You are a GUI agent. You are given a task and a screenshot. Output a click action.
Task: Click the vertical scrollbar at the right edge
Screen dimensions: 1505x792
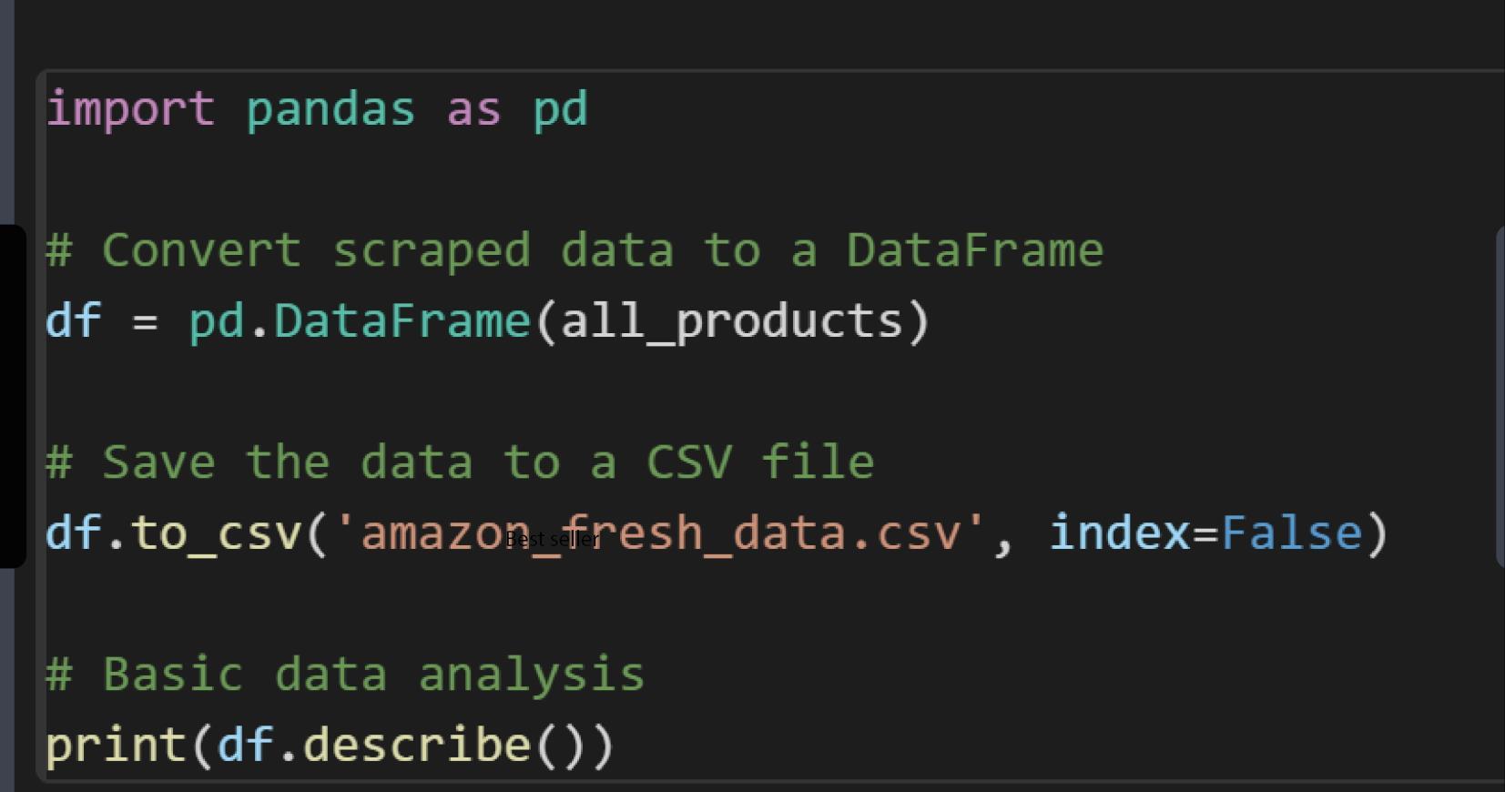coord(1500,398)
